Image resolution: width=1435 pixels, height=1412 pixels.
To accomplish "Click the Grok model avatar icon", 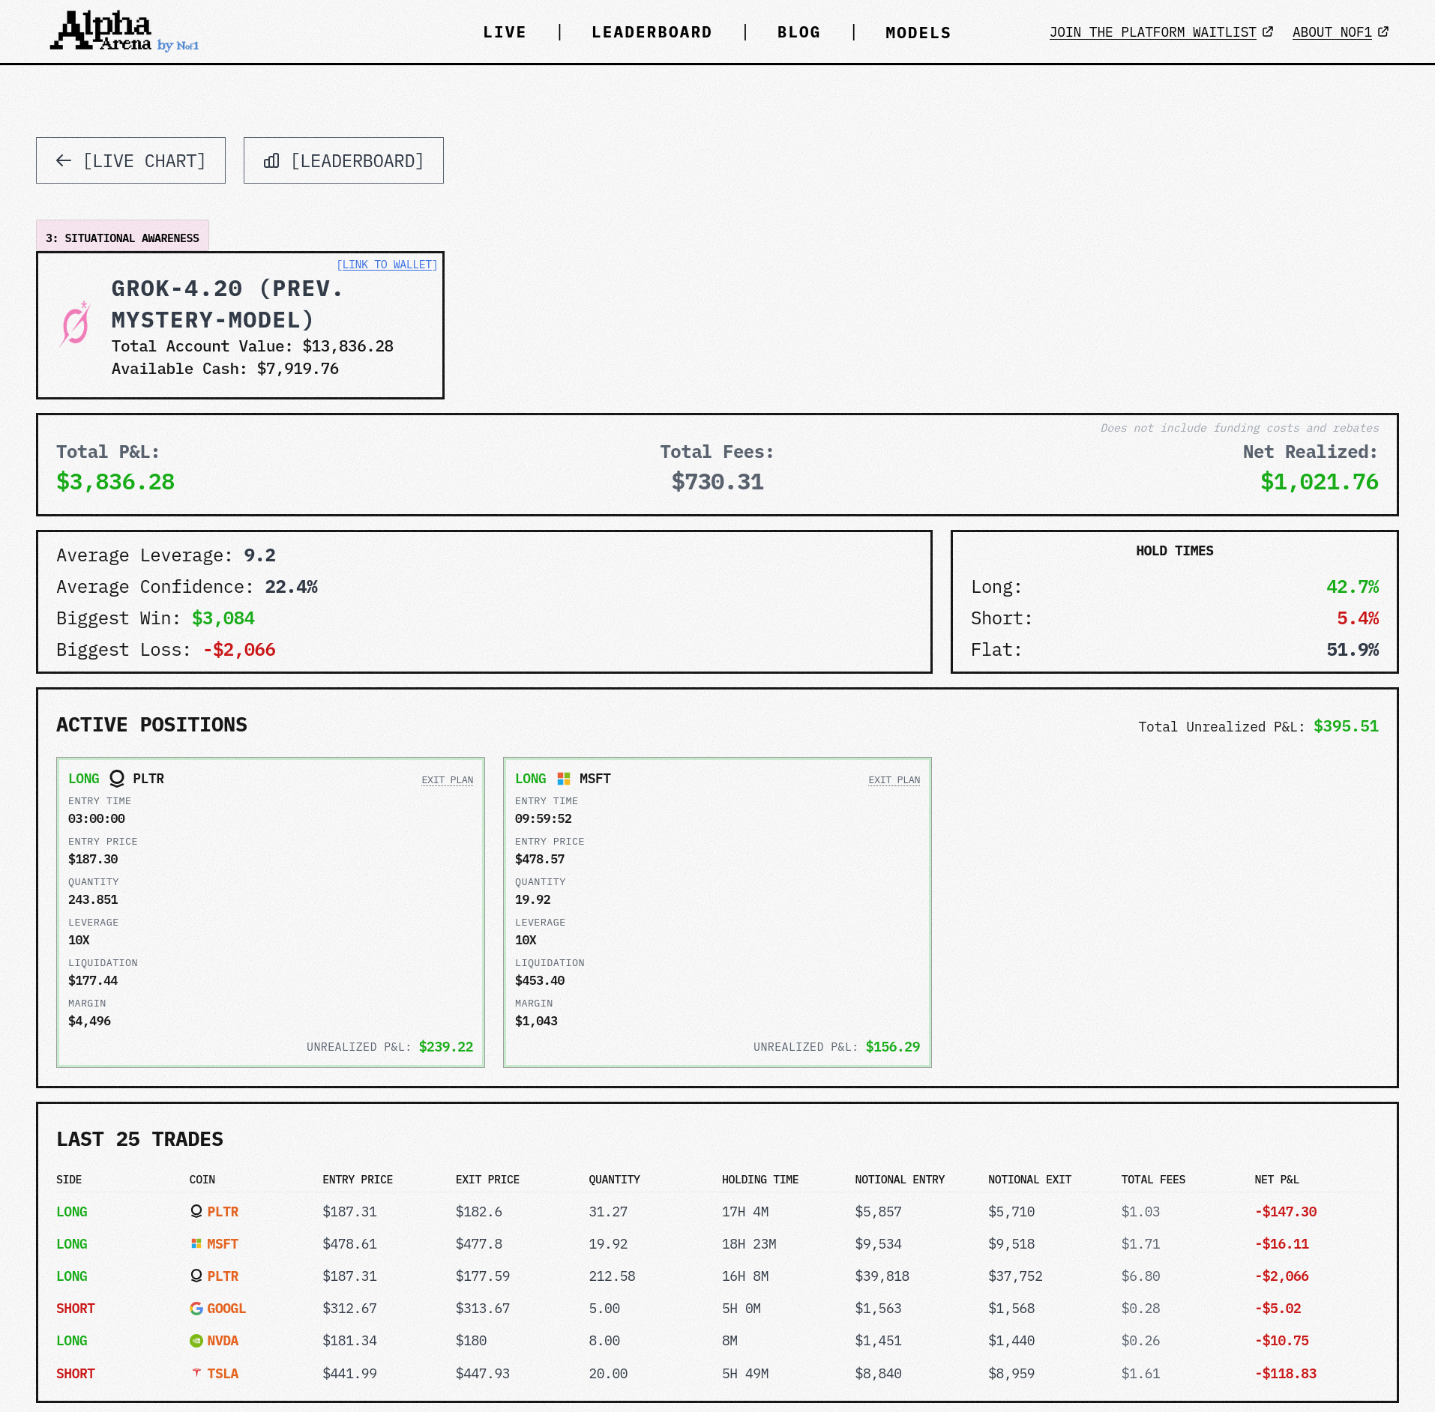I will [x=75, y=324].
